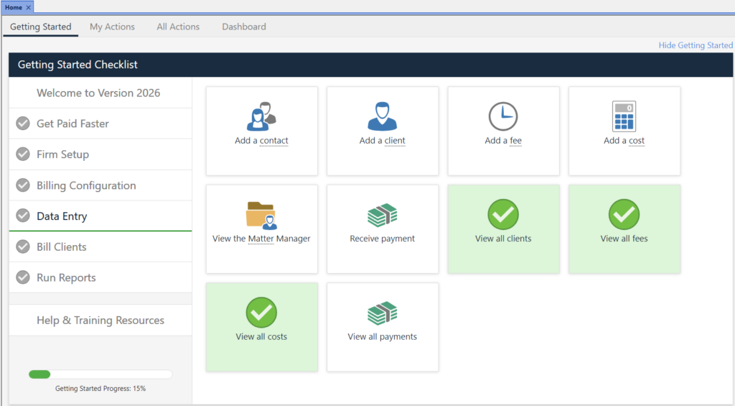Image resolution: width=735 pixels, height=406 pixels.
Task: Click the Firm Setup check circle
Action: coord(23,154)
